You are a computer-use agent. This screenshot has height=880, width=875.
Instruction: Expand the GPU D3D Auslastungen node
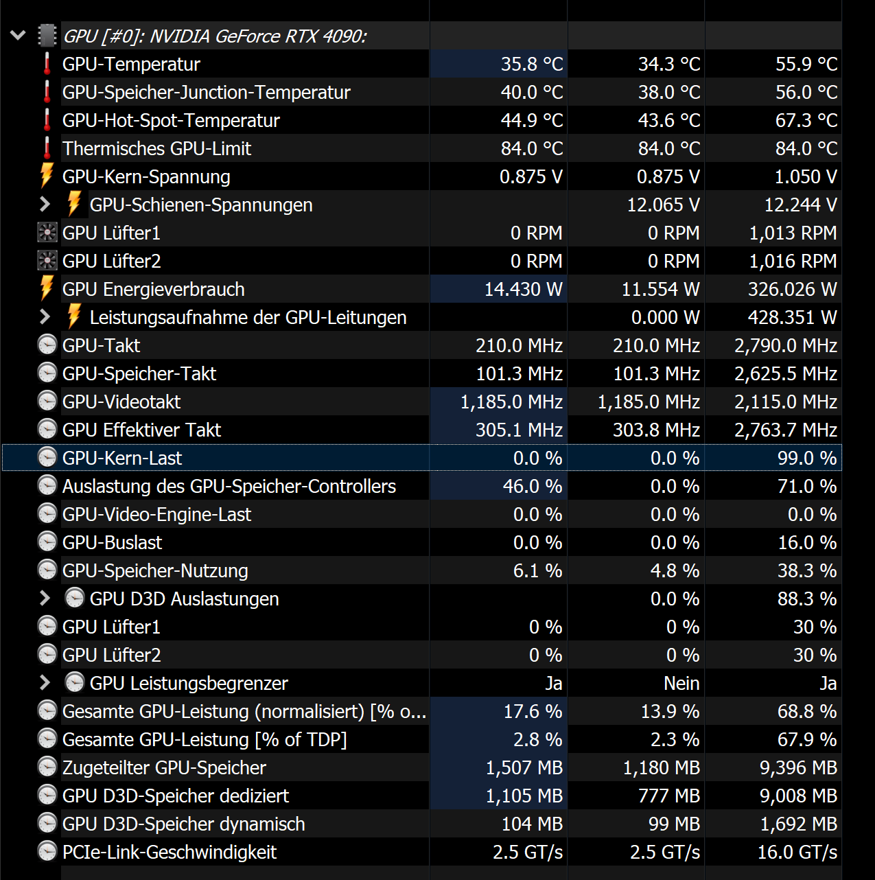pyautogui.click(x=45, y=599)
